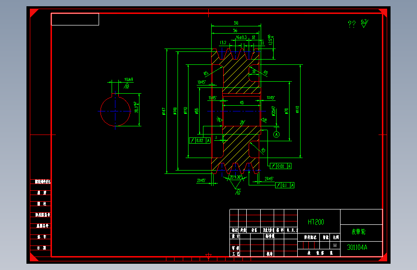Select the 'ø140' pitch diameter dimension

(175, 111)
